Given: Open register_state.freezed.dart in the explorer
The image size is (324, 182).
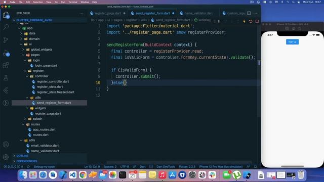Looking at the screenshot, I should [x=55, y=92].
